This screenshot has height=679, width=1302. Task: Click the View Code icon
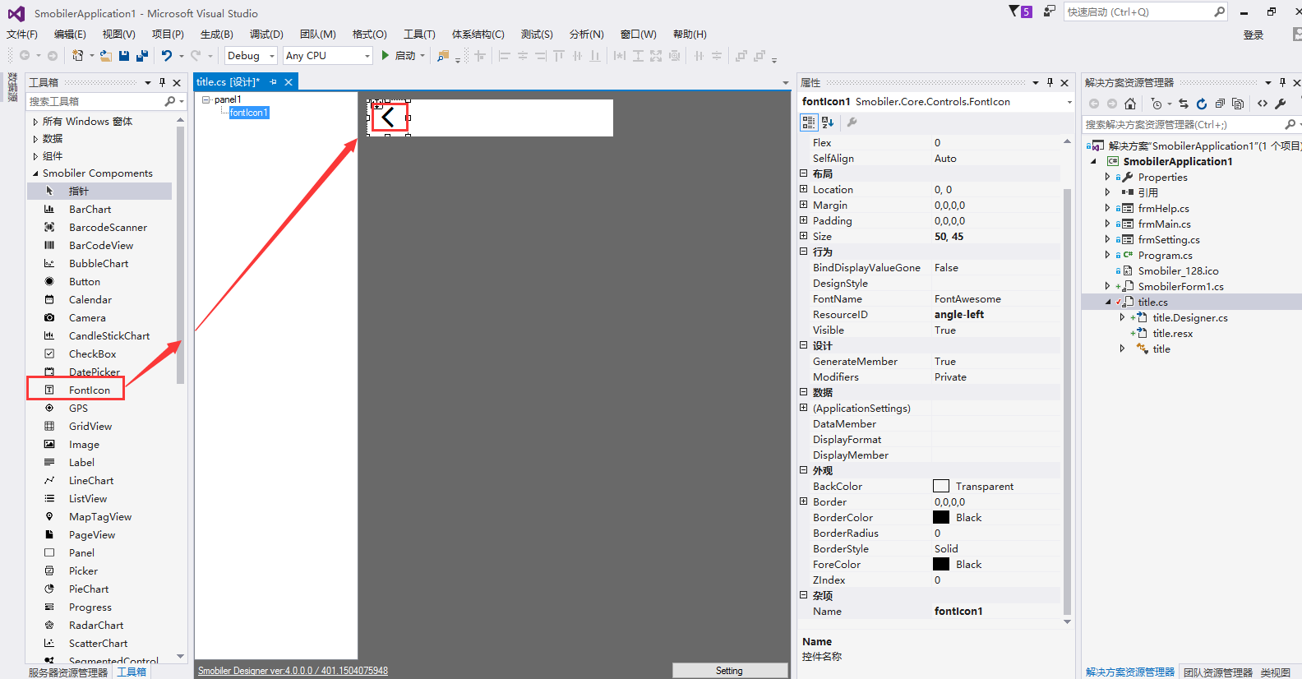(1263, 104)
